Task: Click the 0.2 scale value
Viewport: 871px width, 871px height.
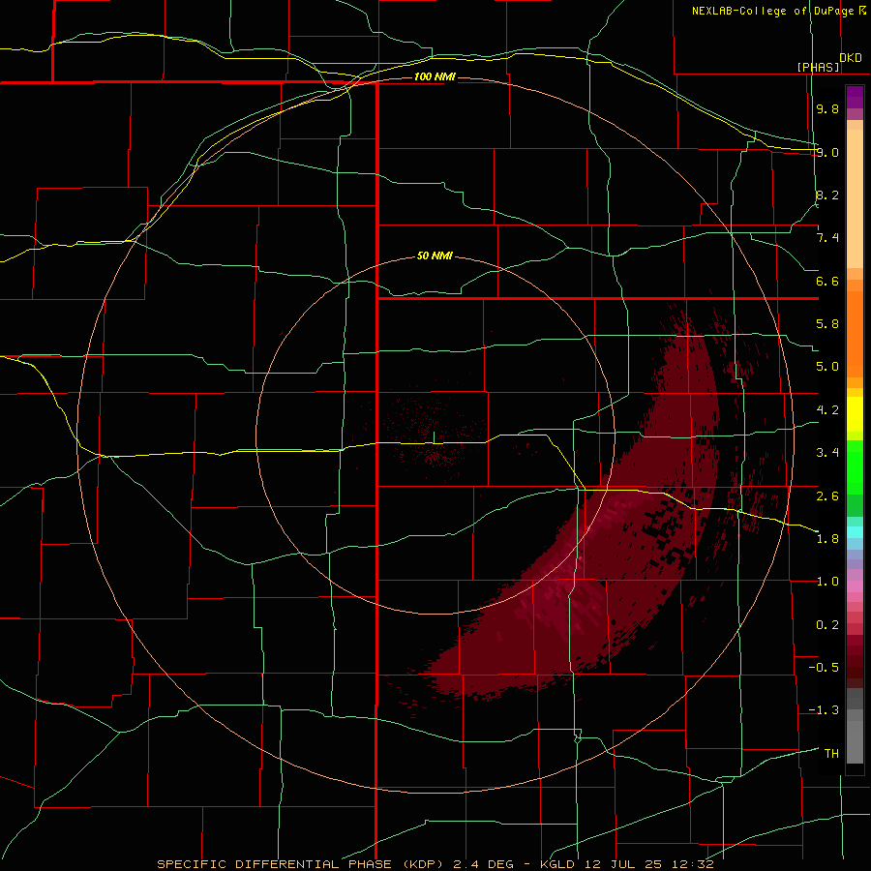Action: click(x=827, y=625)
